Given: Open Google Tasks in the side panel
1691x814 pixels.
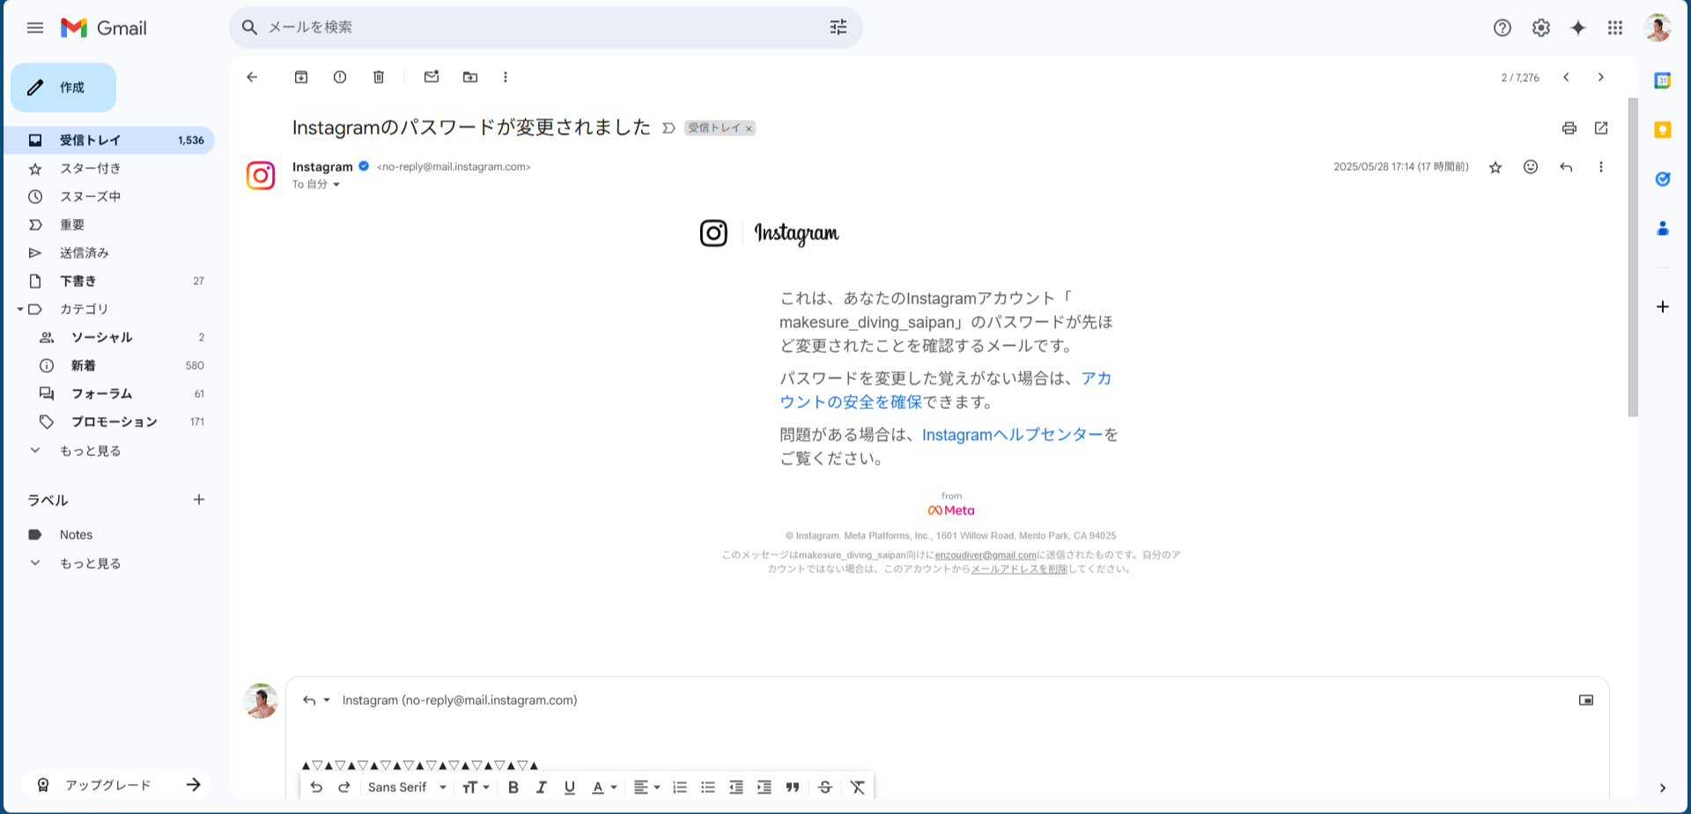Looking at the screenshot, I should [1663, 180].
